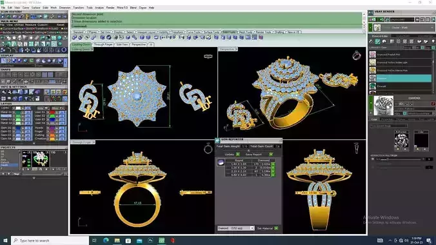The width and height of the screenshot is (436, 245).
Task: Switch to the Drafting toolbar tab
Action: pyautogui.click(x=279, y=32)
